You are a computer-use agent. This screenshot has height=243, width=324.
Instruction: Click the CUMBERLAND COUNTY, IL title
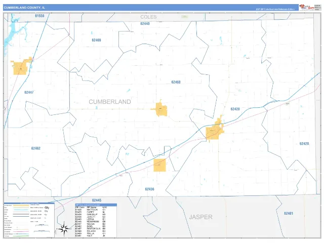click(x=24, y=8)
